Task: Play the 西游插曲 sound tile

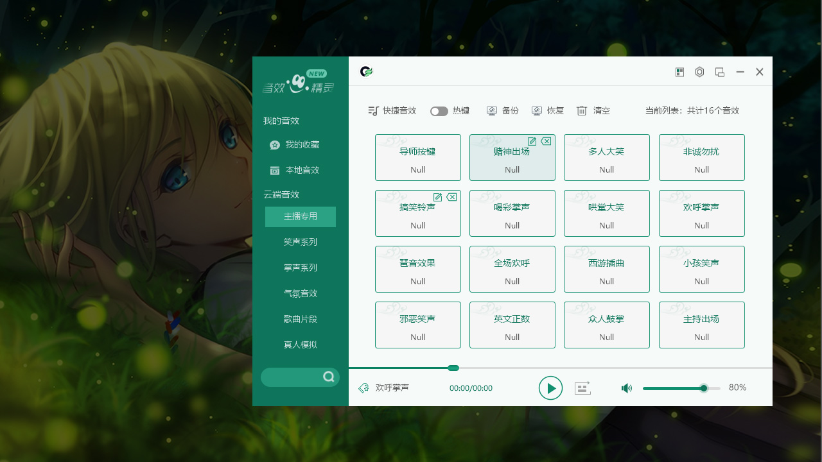Action: tap(606, 269)
